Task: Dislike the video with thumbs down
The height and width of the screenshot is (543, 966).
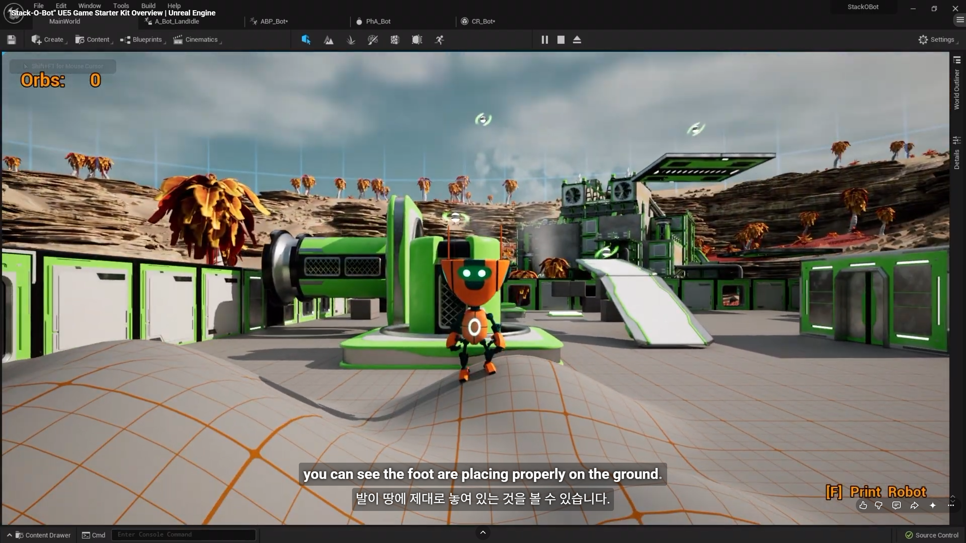Action: pyautogui.click(x=879, y=505)
